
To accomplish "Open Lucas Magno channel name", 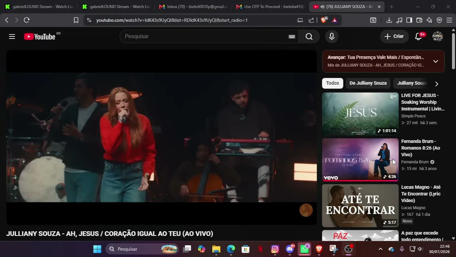I will click(x=413, y=208).
